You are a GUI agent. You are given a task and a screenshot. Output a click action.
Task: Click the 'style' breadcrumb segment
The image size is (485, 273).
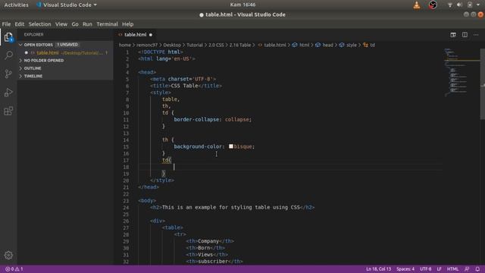(351, 45)
